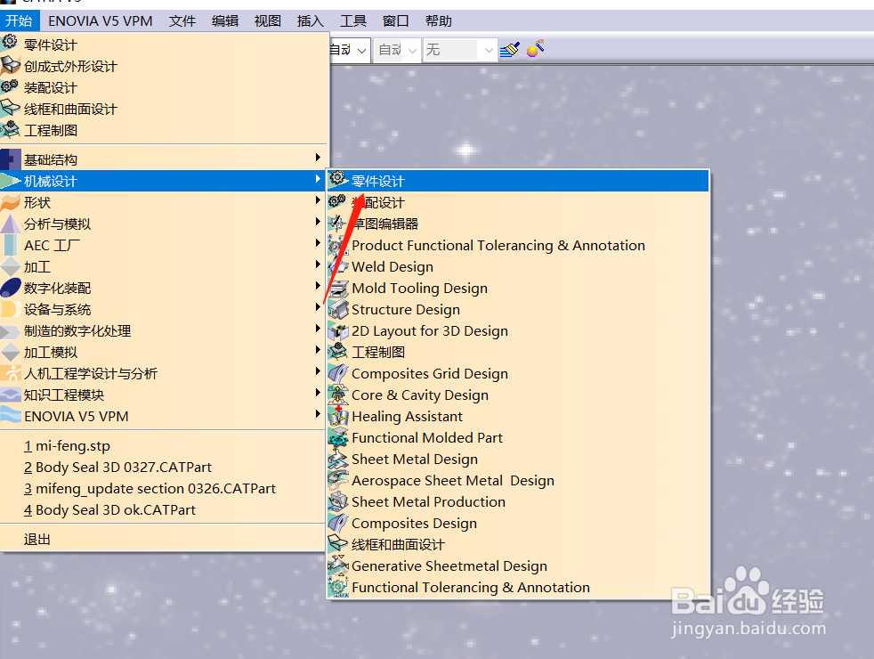Click the Part Design gear icon in the submenu
The width and height of the screenshot is (874, 659).
338,180
